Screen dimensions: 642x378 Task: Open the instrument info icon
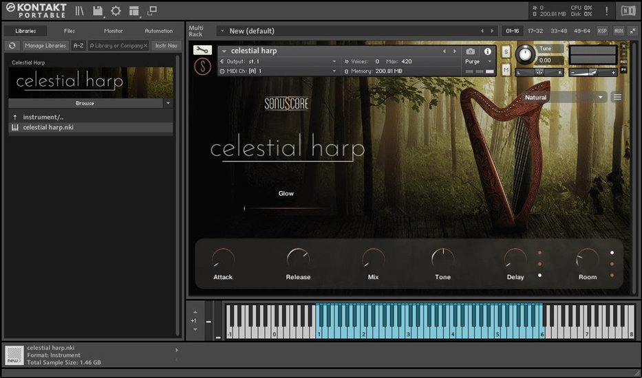pos(488,51)
